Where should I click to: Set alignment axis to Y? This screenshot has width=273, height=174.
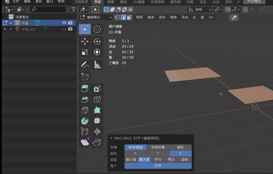(158, 153)
